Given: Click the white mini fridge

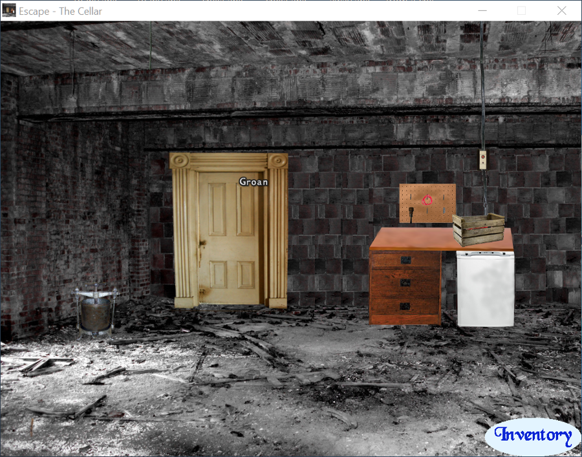Looking at the screenshot, I should coord(486,288).
